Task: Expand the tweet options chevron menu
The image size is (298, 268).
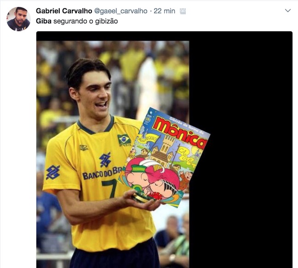Action: (x=288, y=11)
